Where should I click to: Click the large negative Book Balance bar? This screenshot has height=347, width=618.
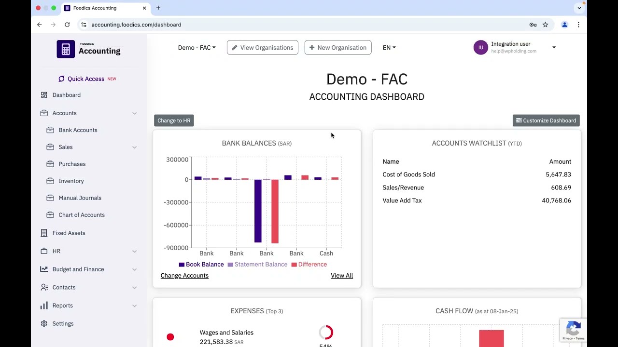pyautogui.click(x=258, y=211)
